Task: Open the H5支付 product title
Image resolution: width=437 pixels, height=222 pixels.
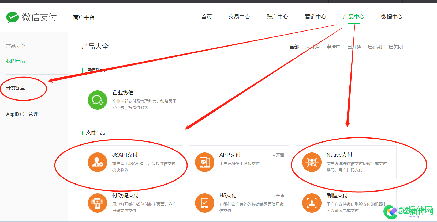Action: 228,196
